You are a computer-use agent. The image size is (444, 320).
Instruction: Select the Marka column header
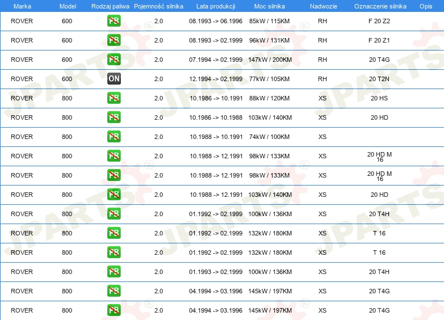22,6
